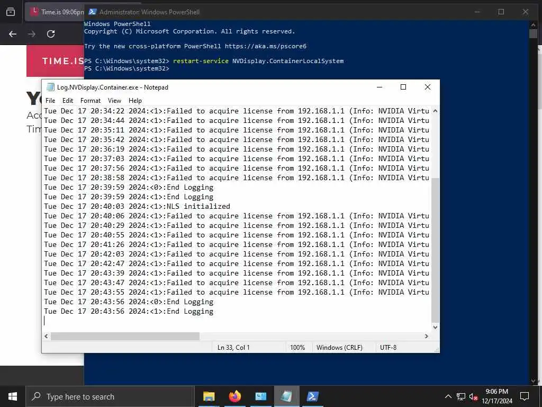Open Notepad Edit menu
Screen dimensions: 542x407
point(68,101)
